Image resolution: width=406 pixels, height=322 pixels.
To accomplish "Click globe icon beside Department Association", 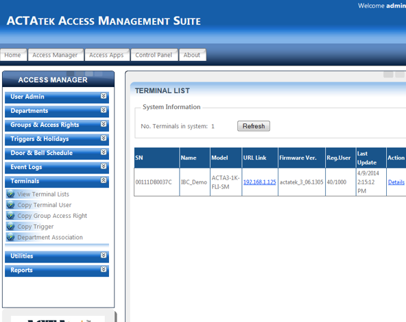I will [10, 237].
